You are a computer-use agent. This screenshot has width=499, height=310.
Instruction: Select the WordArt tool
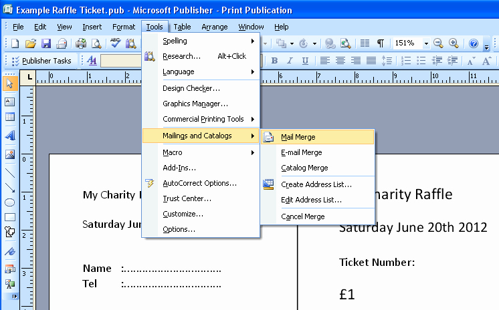click(x=10, y=136)
